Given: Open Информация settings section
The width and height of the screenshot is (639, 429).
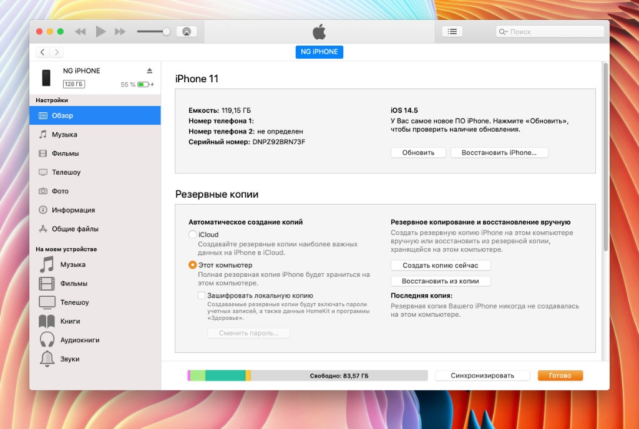Looking at the screenshot, I should pos(95,210).
